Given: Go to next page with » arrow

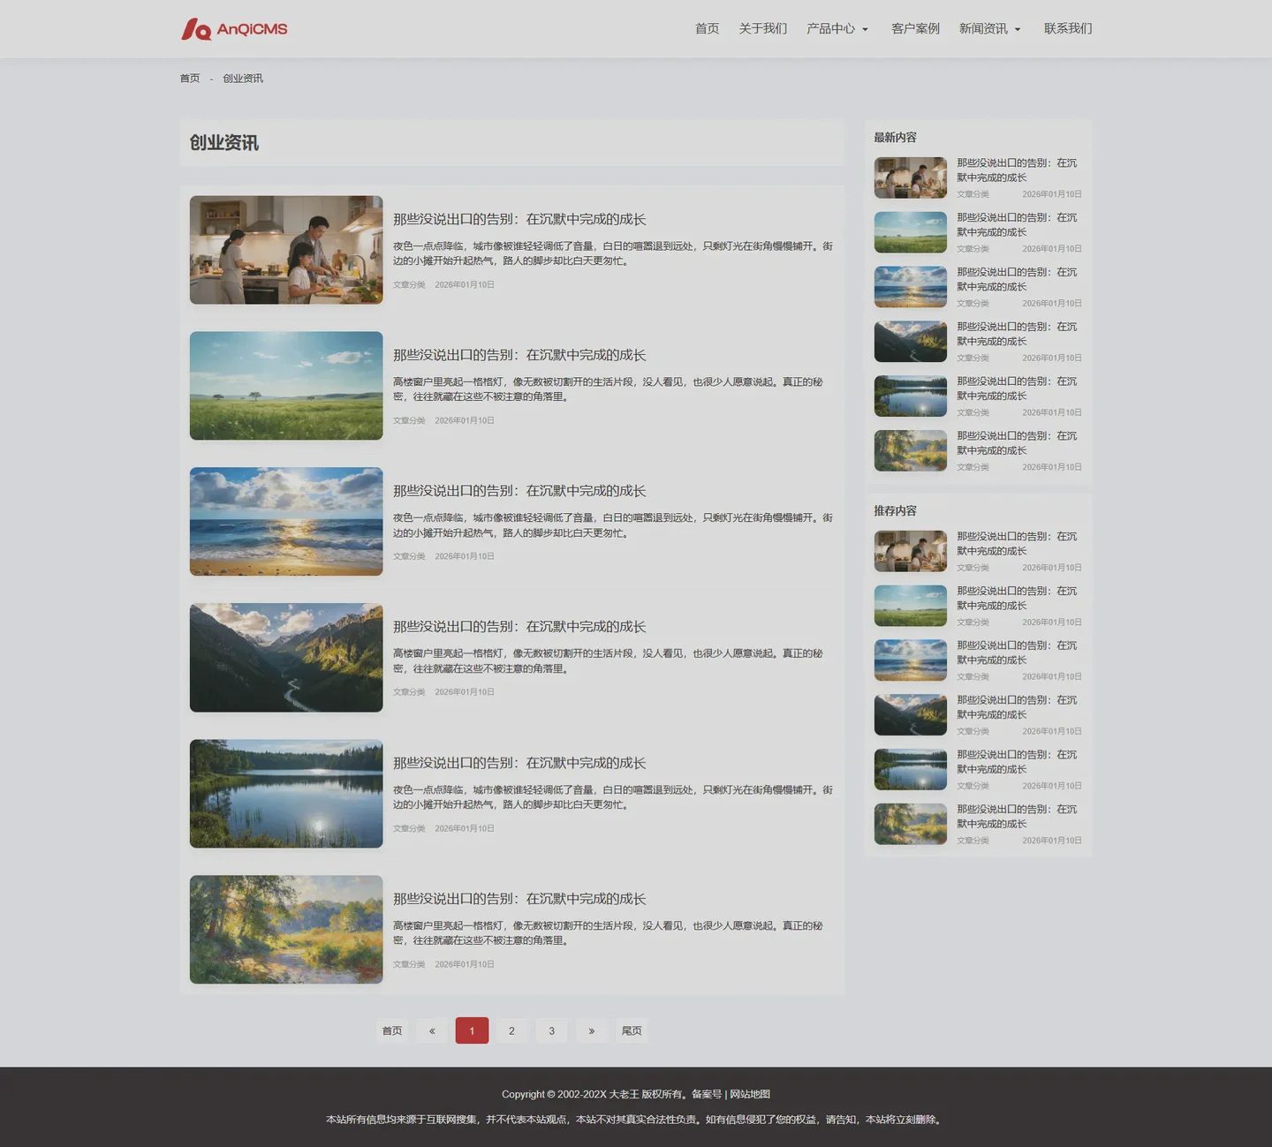Looking at the screenshot, I should pyautogui.click(x=591, y=1030).
